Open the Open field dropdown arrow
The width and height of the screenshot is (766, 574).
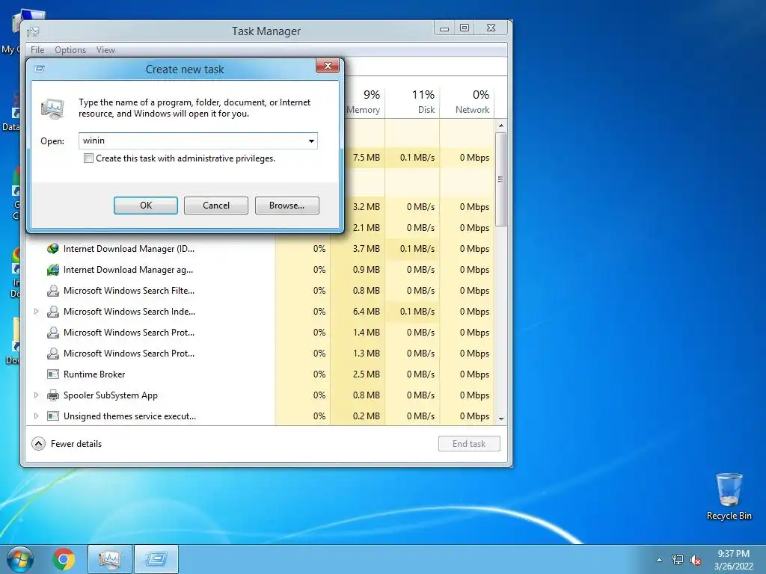tap(311, 141)
